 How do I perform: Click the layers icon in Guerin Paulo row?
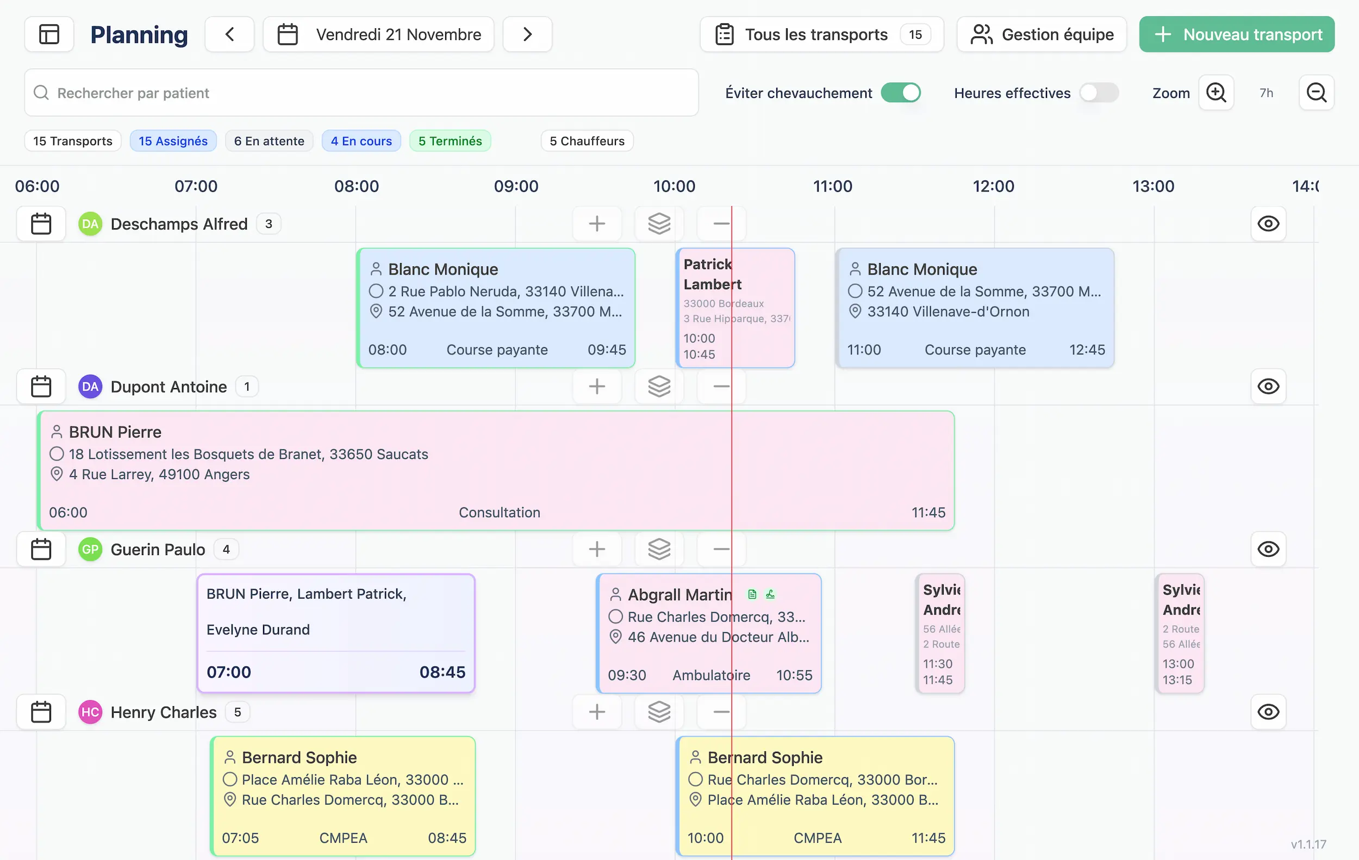[659, 549]
